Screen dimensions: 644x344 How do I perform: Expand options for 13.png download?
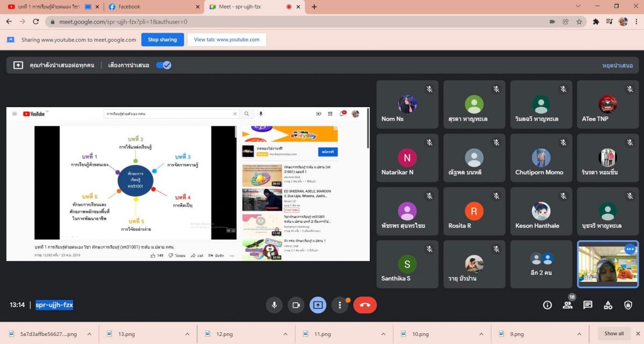pyautogui.click(x=187, y=334)
